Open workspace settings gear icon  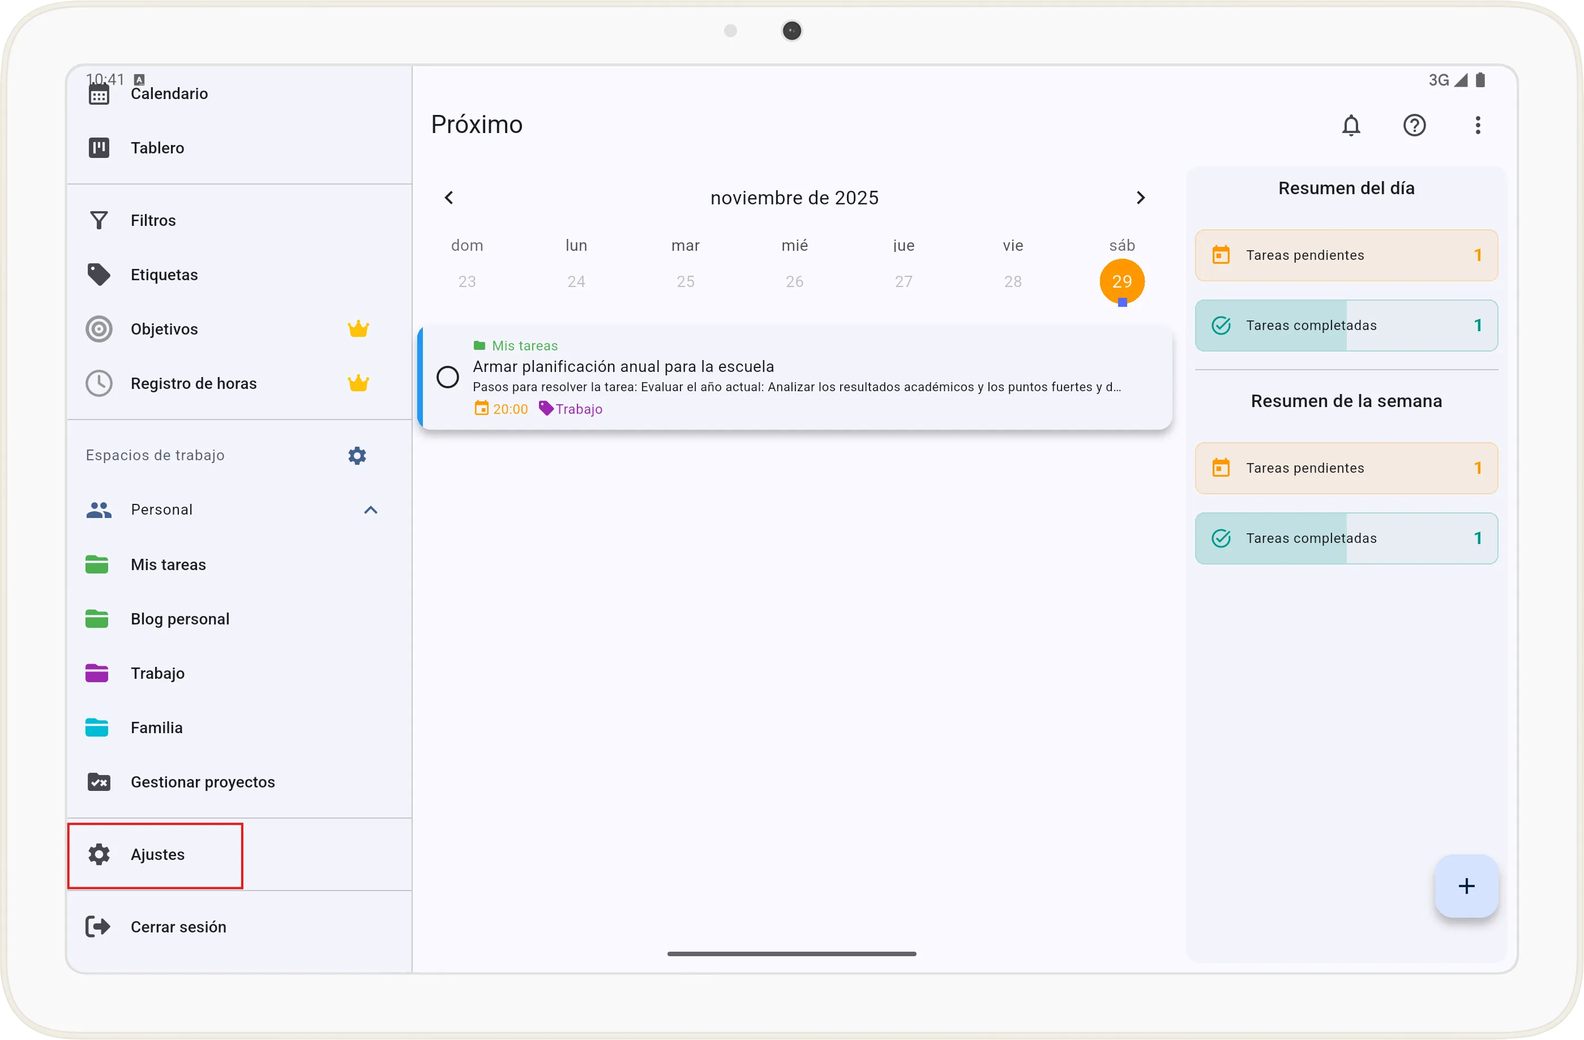357,455
